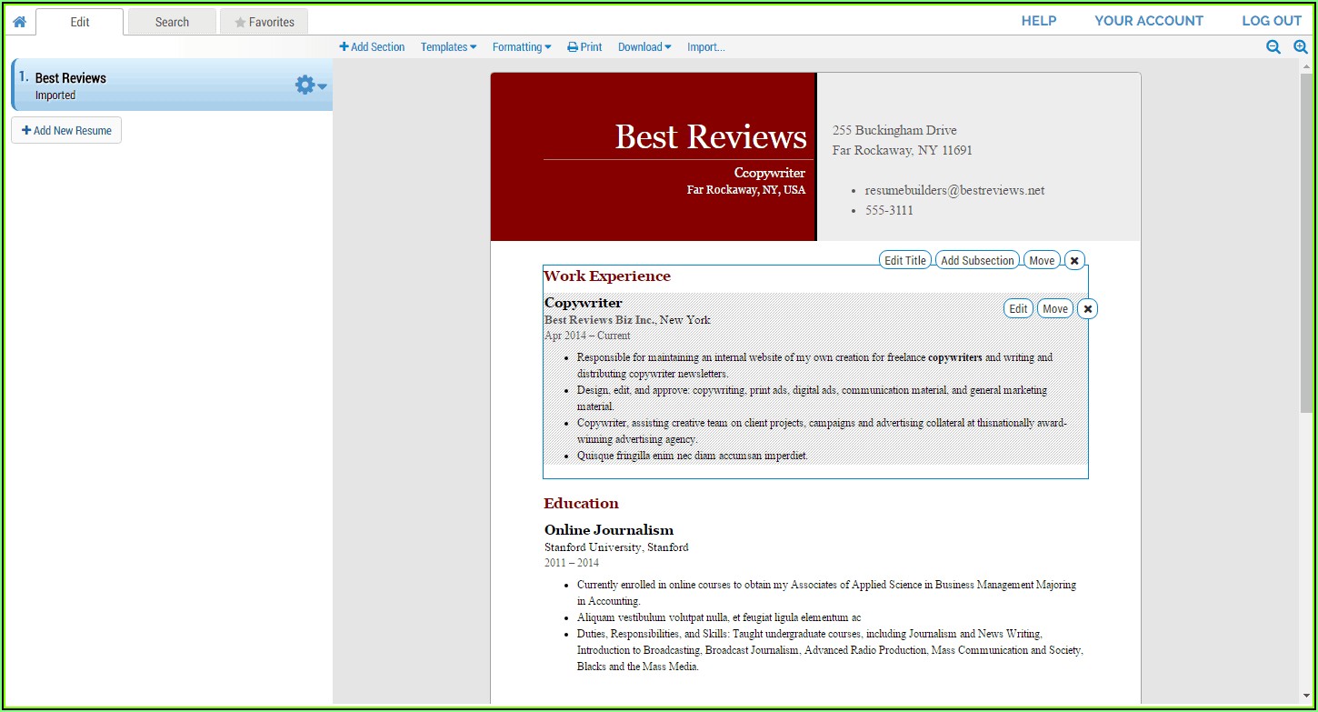The image size is (1318, 712).
Task: Switch to the Search tab
Action: pyautogui.click(x=172, y=22)
